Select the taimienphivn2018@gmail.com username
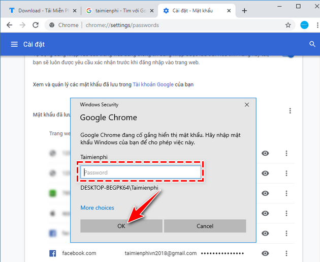The image size is (320, 262). click(161, 253)
